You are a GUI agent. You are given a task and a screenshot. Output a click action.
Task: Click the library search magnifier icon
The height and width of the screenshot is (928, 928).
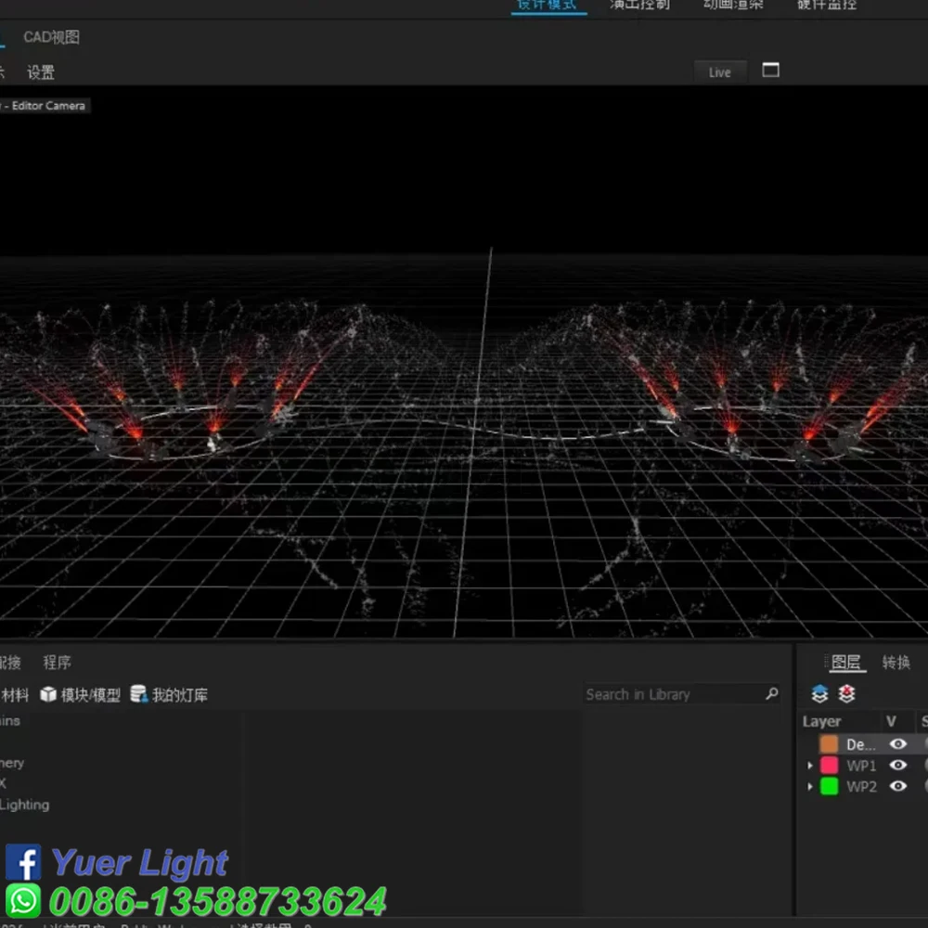click(x=772, y=693)
